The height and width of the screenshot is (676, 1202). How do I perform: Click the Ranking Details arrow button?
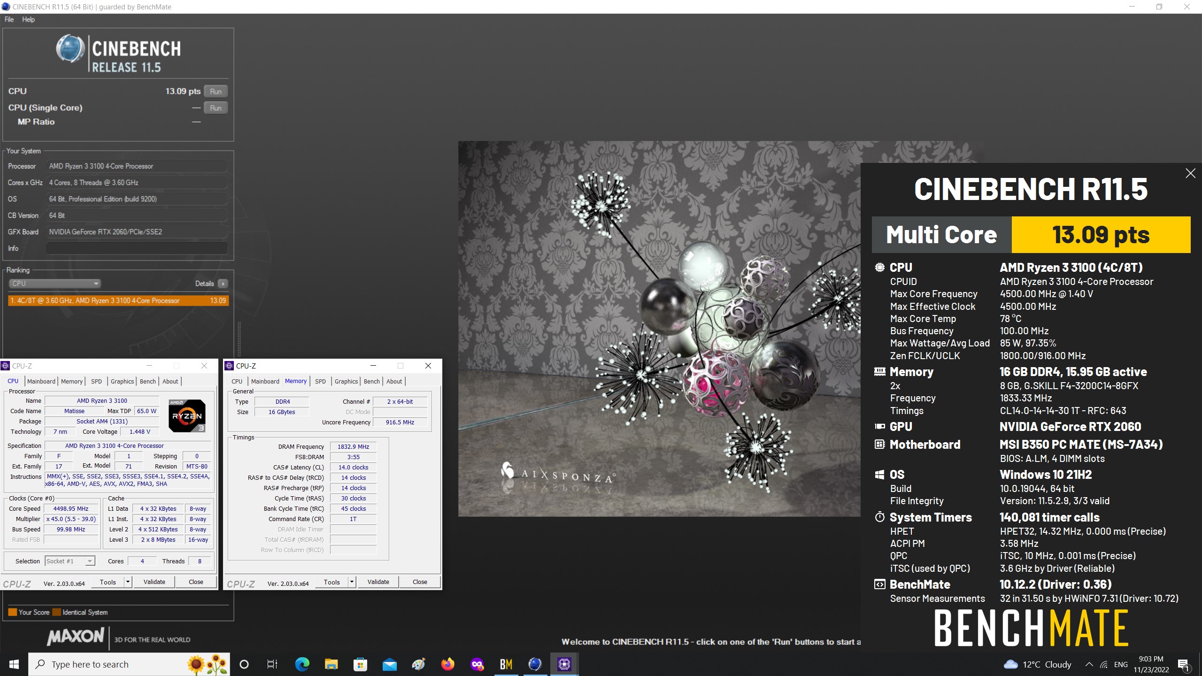(223, 284)
